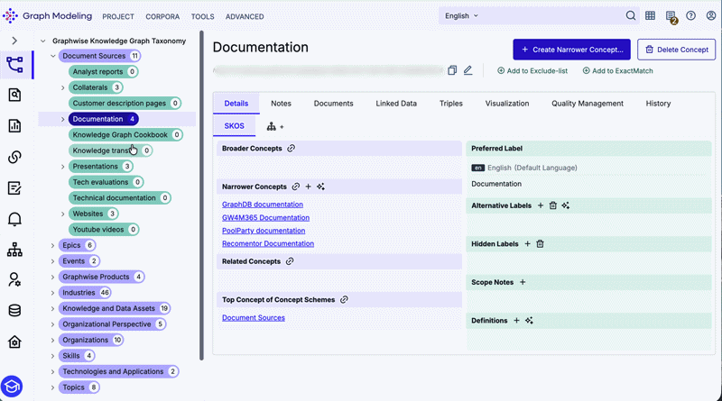Expand the left sidebar with arrow
The image size is (722, 401).
click(14, 41)
